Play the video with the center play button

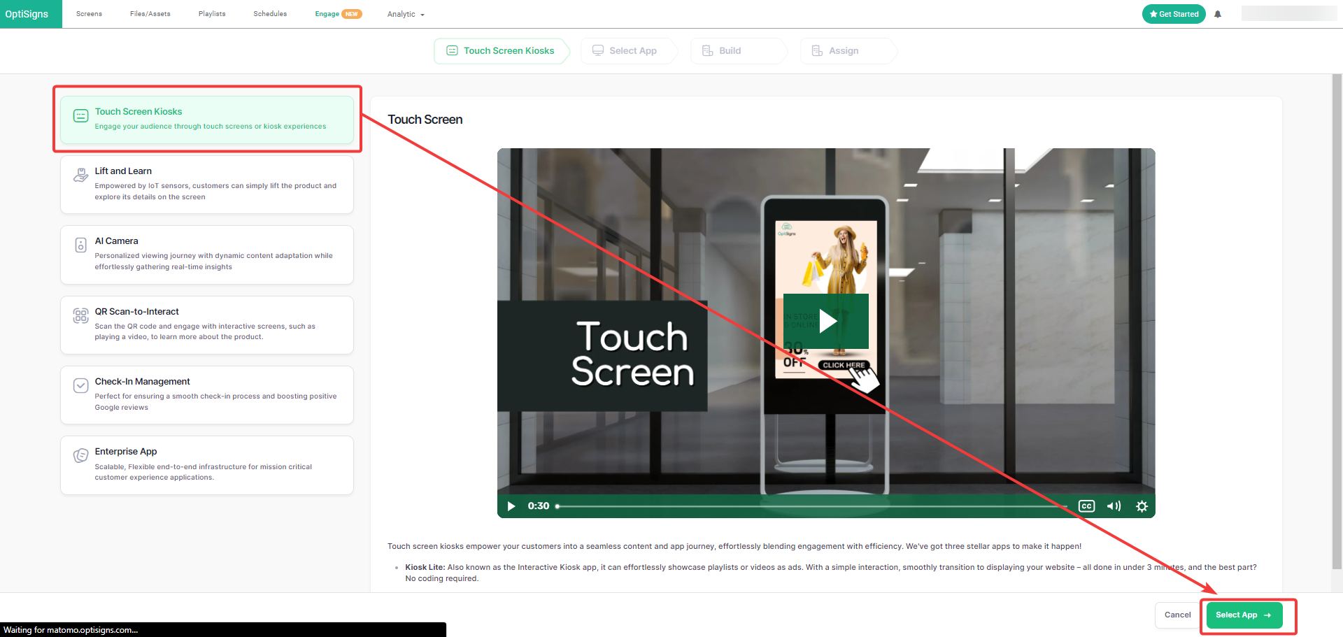coord(826,321)
